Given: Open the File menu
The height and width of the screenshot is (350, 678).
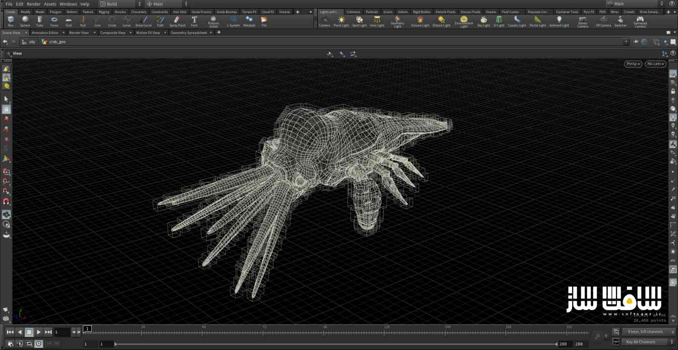Looking at the screenshot, I should [9, 4].
